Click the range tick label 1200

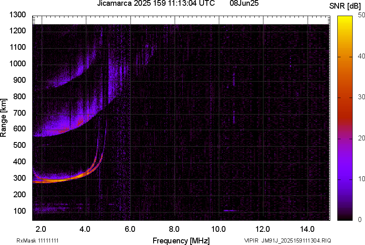click(17, 30)
